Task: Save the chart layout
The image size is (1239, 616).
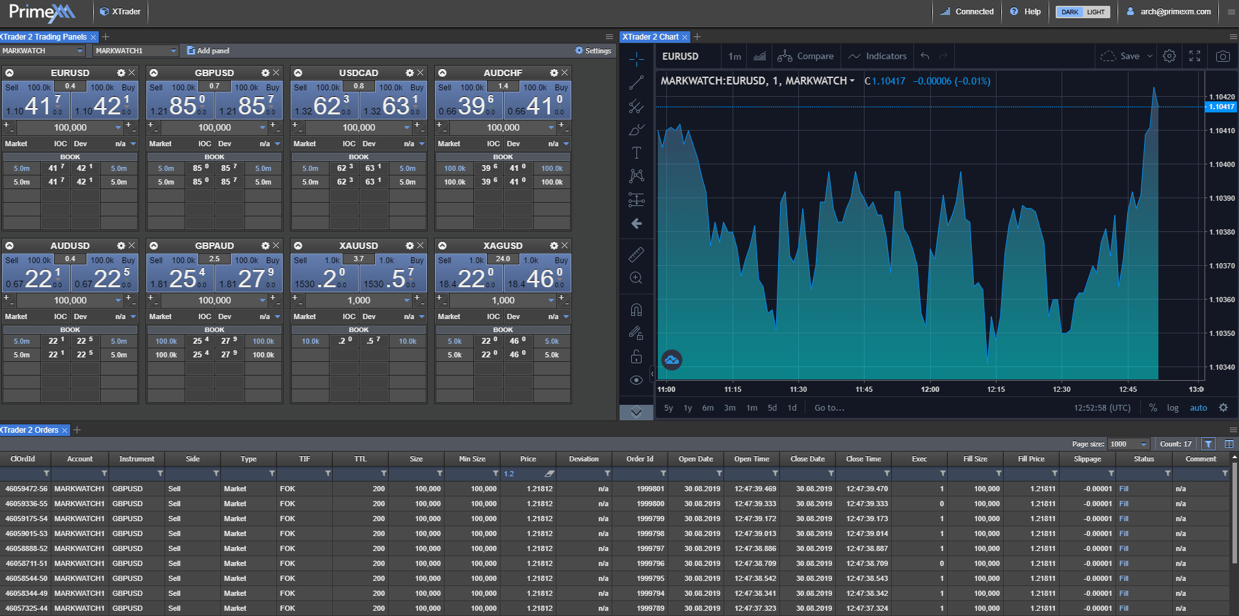Action: (1120, 57)
